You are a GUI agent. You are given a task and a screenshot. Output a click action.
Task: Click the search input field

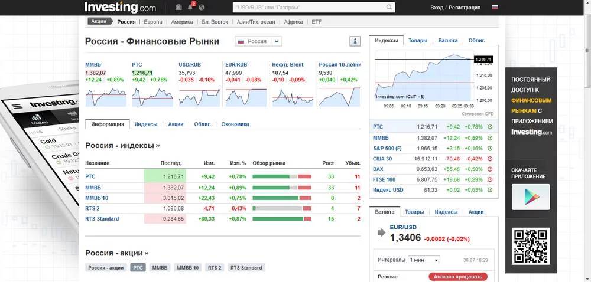(x=307, y=8)
